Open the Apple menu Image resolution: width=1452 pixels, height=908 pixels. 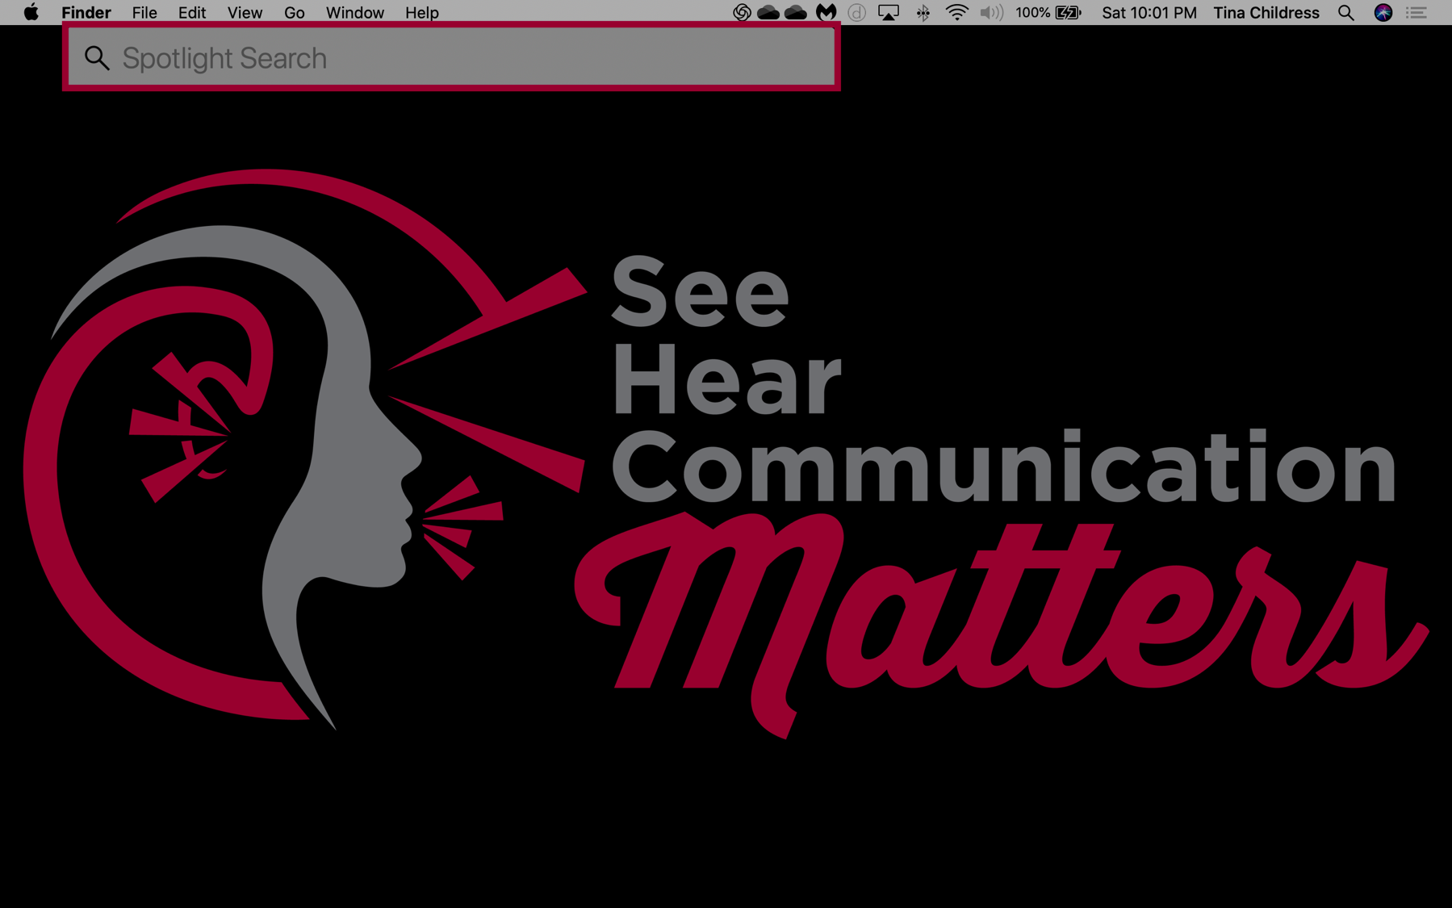click(31, 12)
